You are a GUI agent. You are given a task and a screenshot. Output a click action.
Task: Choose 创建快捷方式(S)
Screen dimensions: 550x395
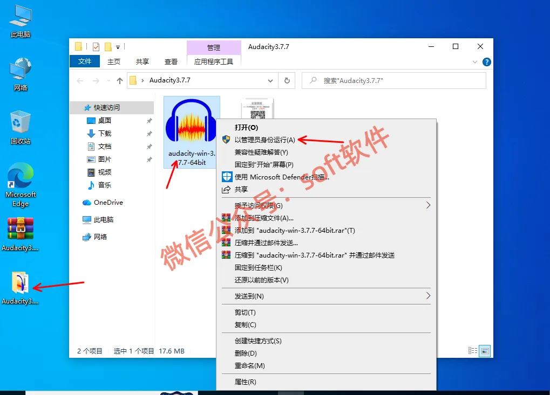(326, 341)
